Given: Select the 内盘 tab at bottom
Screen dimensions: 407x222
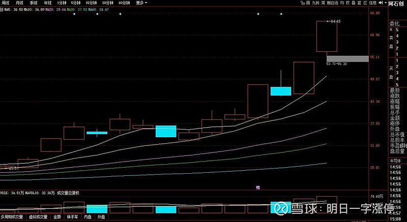Looking at the screenshot, I should tap(88, 217).
